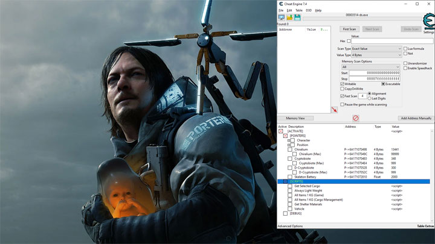This screenshot has width=435, height=244.
Task: Toggle the Executable checkbox
Action: (383, 84)
